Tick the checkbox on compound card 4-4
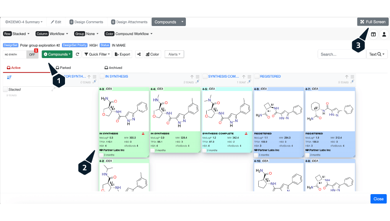Screen dimensions: 390x221 [153, 150]
